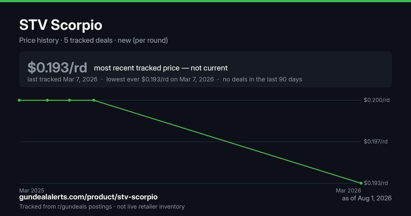Screen dimensions: 411x216
Task: Click the $0.200/rd axis label
Action: coord(377,100)
